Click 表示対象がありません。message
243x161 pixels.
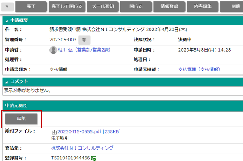point(27,90)
